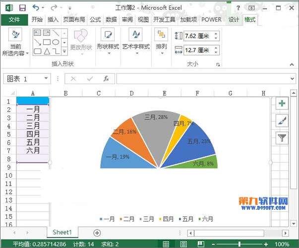This screenshot has height=248, width=299.
Task: Click the Save icon in quick access toolbar
Action: [x=22, y=8]
